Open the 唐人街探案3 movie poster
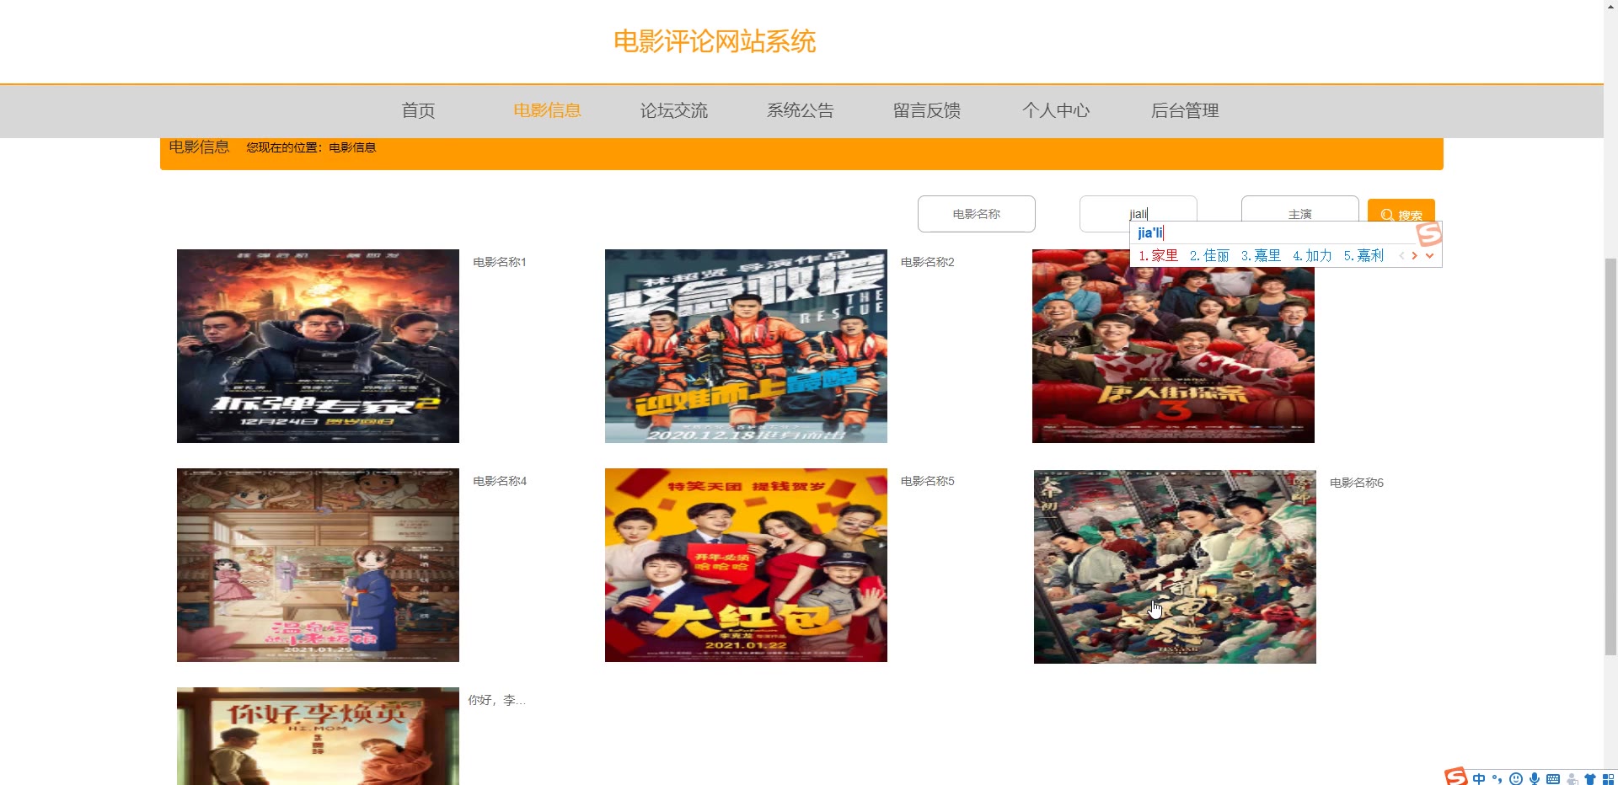The image size is (1618, 785). pos(1173,346)
